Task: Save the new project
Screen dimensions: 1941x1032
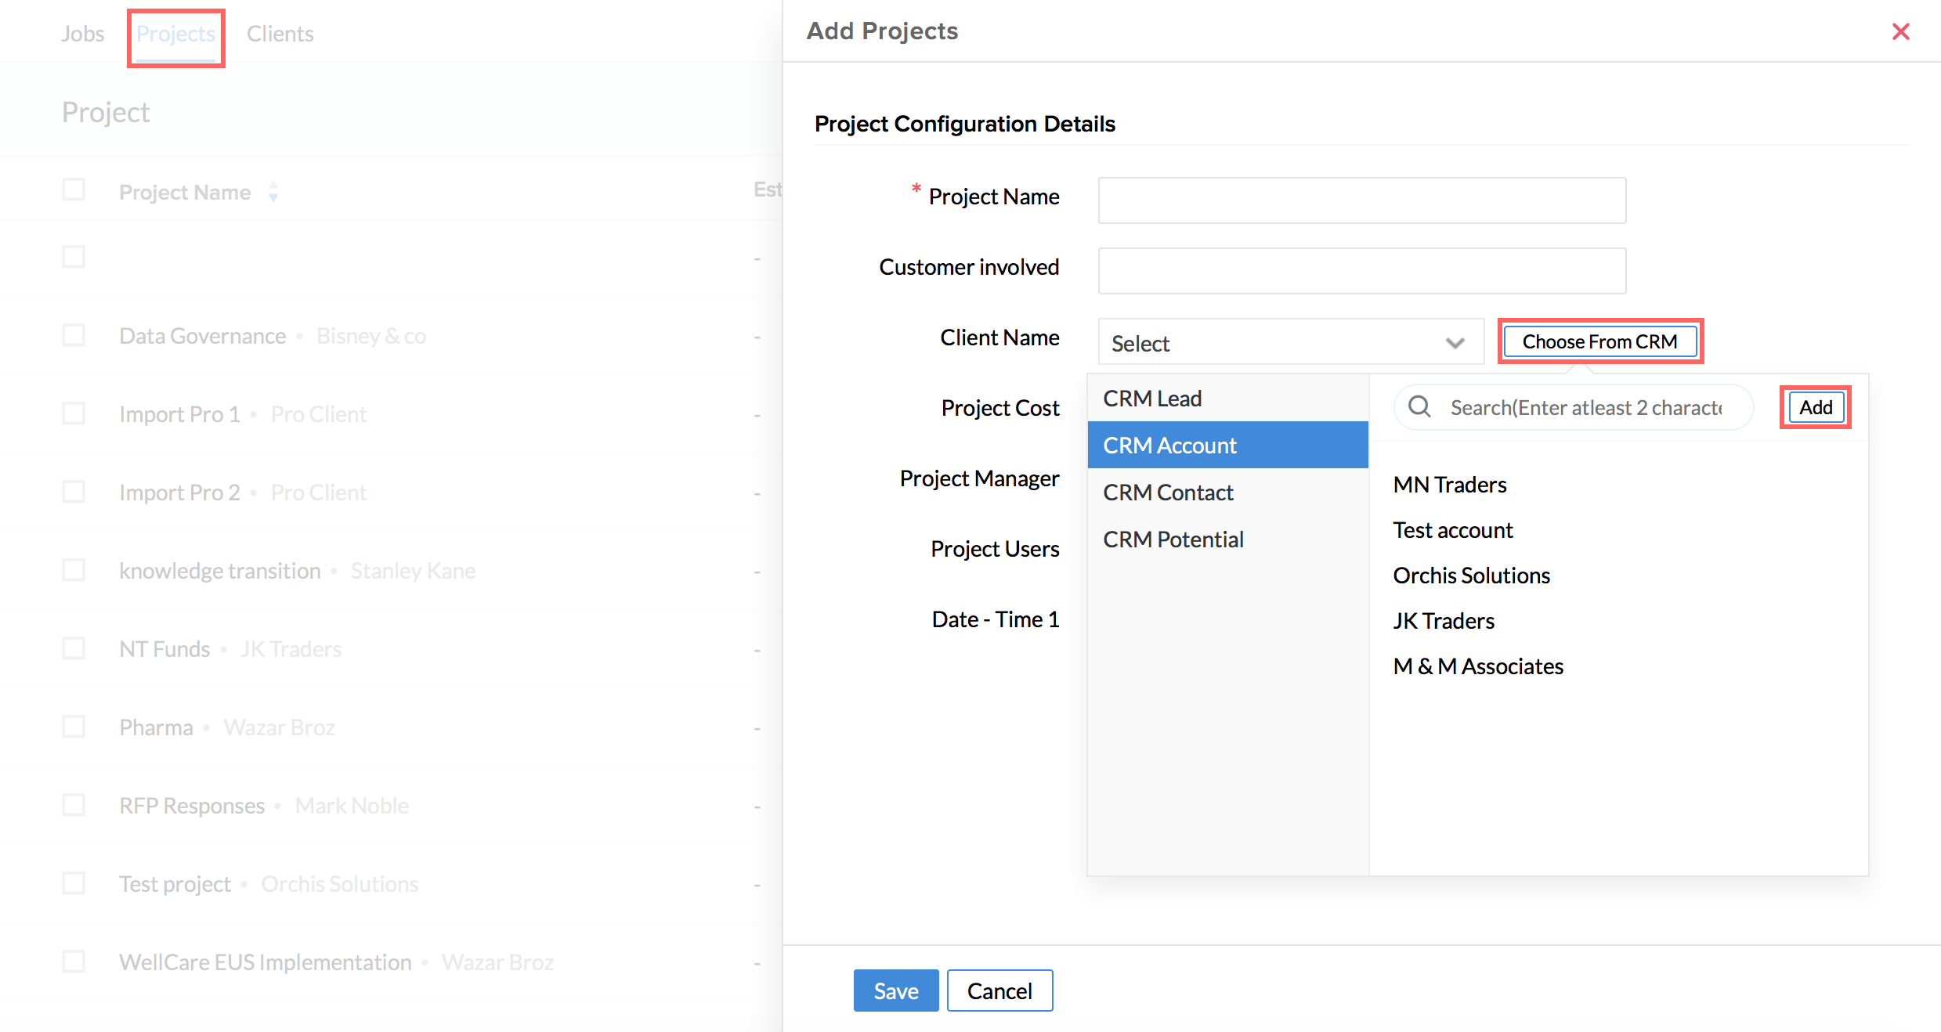Action: (895, 991)
